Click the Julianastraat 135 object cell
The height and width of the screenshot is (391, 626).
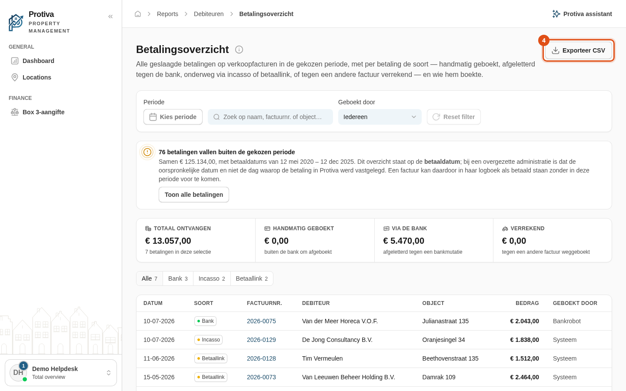tap(446, 321)
